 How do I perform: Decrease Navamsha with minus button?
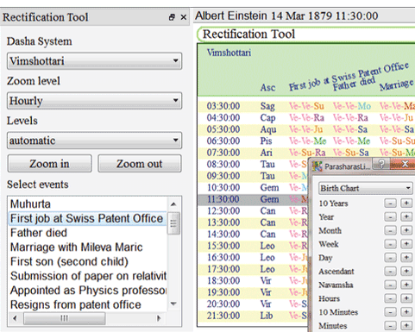390,285
